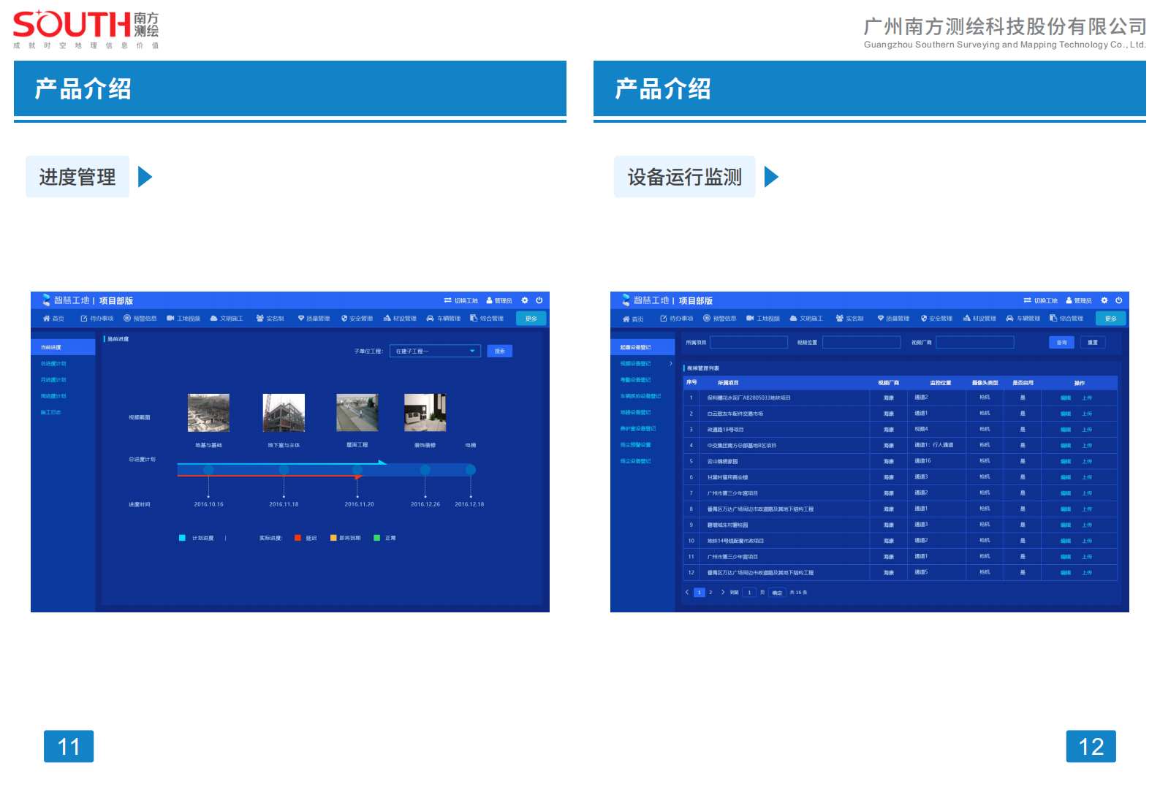Open 实名制 in progress management screenshot
The width and height of the screenshot is (1160, 787).
click(270, 319)
